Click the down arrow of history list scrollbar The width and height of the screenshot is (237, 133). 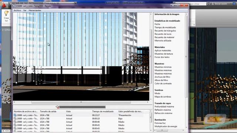(x=151, y=130)
